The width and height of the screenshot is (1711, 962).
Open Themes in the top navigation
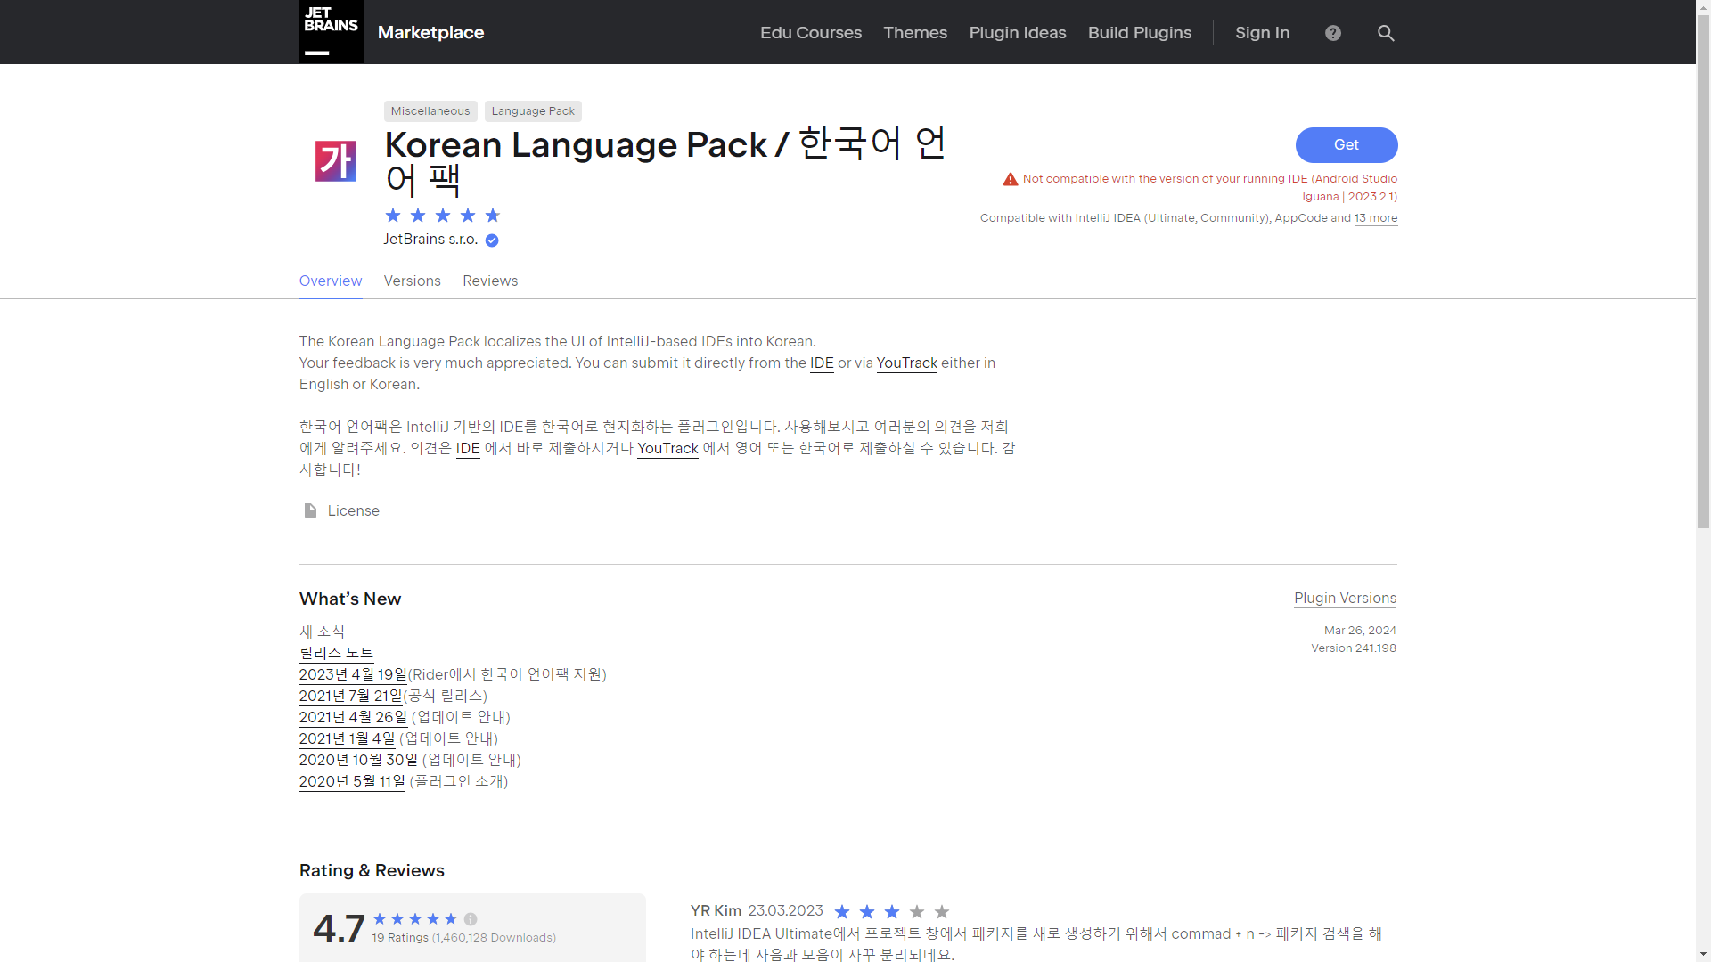[915, 33]
